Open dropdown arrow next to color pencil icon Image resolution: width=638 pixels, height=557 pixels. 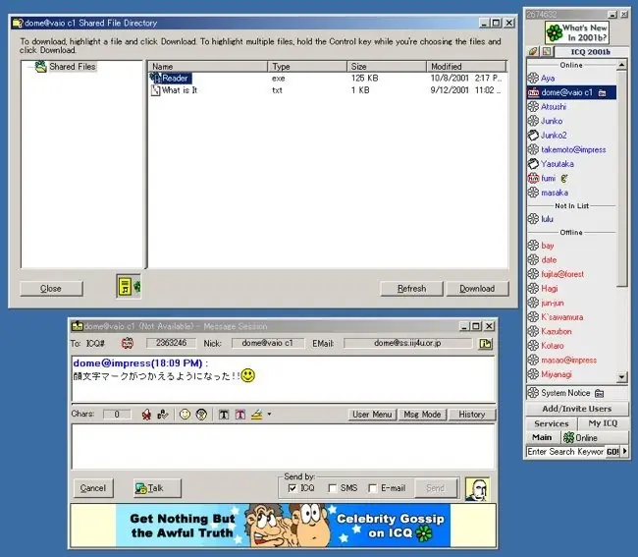click(x=269, y=415)
